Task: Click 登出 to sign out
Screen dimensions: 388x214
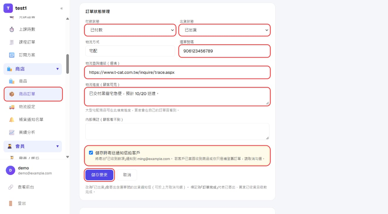Action: coord(22,203)
